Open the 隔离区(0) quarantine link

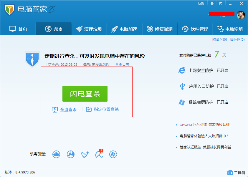219,39
